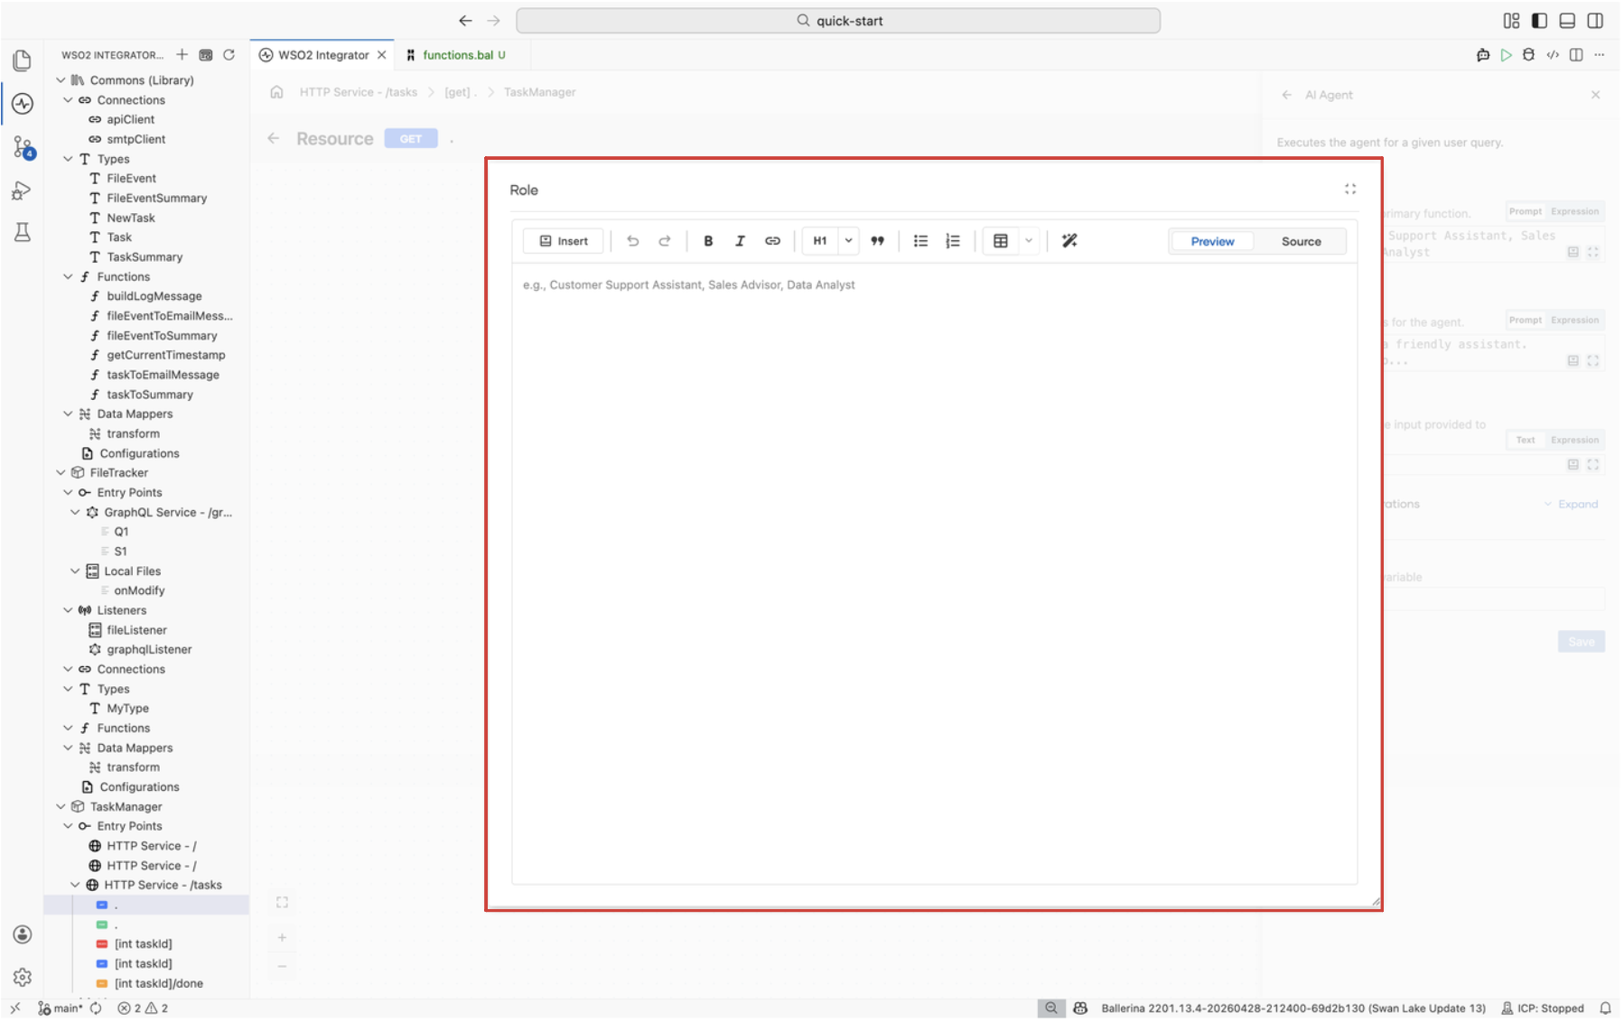1624x1022 pixels.
Task: Open the onModify entry
Action: click(139, 591)
